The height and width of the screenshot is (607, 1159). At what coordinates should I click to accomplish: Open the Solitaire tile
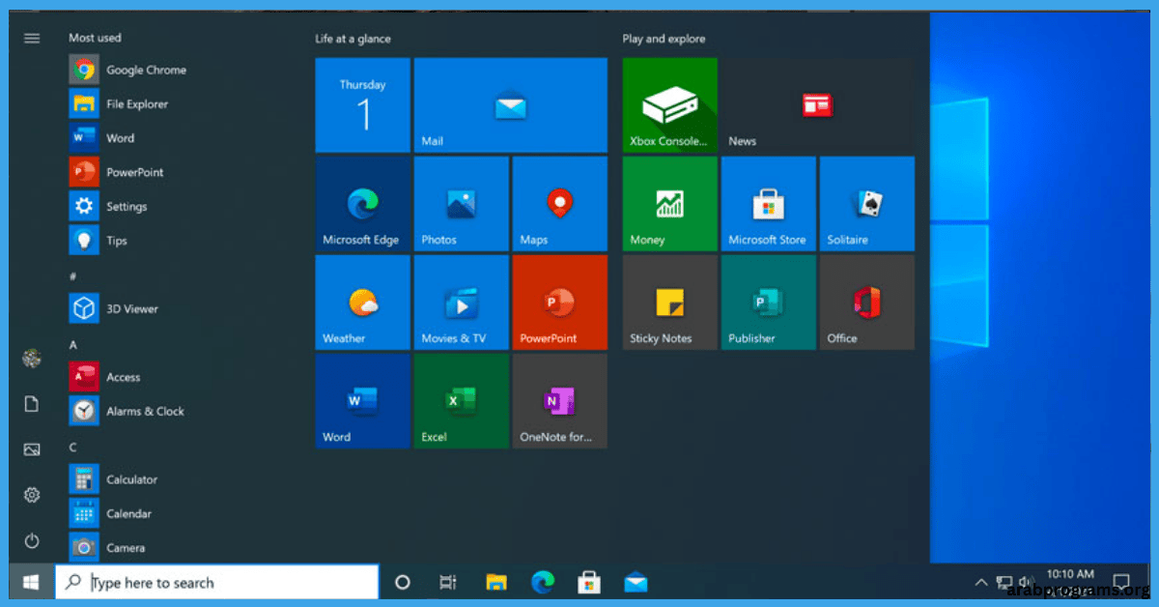866,204
